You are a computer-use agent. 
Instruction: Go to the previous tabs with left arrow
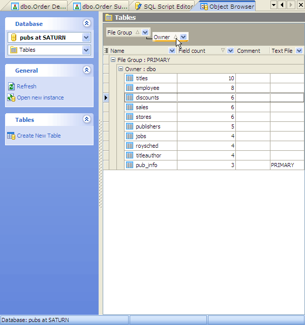pyautogui.click(x=282, y=5)
